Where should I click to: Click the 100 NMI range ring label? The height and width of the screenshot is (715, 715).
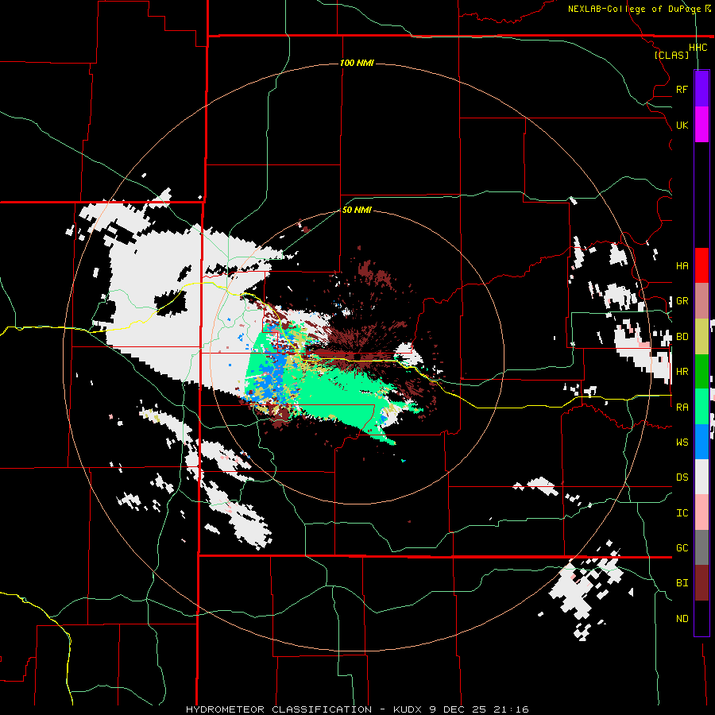coord(357,63)
